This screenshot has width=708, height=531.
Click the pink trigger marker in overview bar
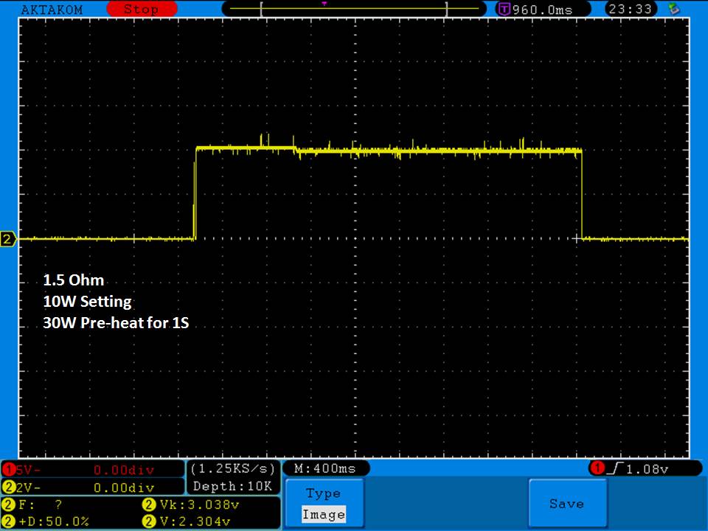pyautogui.click(x=324, y=4)
